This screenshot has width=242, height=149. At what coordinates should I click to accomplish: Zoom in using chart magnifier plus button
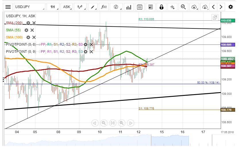[x=122, y=123]
